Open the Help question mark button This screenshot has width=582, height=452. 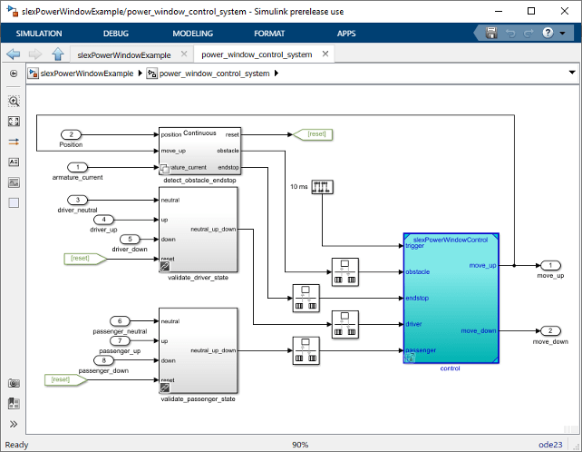pos(548,33)
